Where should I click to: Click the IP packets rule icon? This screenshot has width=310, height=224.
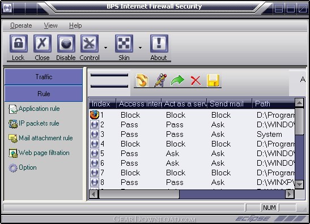(13, 124)
